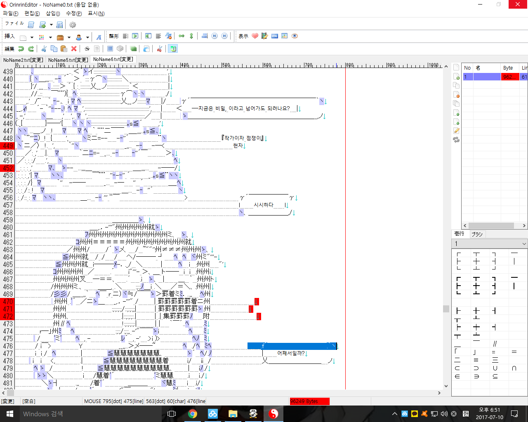The width and height of the screenshot is (528, 422).
Task: Toggle the strikethrough S button
Action: pos(87,49)
